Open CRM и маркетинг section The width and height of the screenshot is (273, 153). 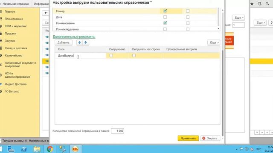tap(16, 26)
